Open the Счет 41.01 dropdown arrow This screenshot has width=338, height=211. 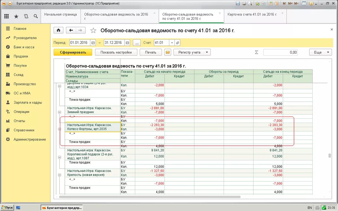click(172, 43)
